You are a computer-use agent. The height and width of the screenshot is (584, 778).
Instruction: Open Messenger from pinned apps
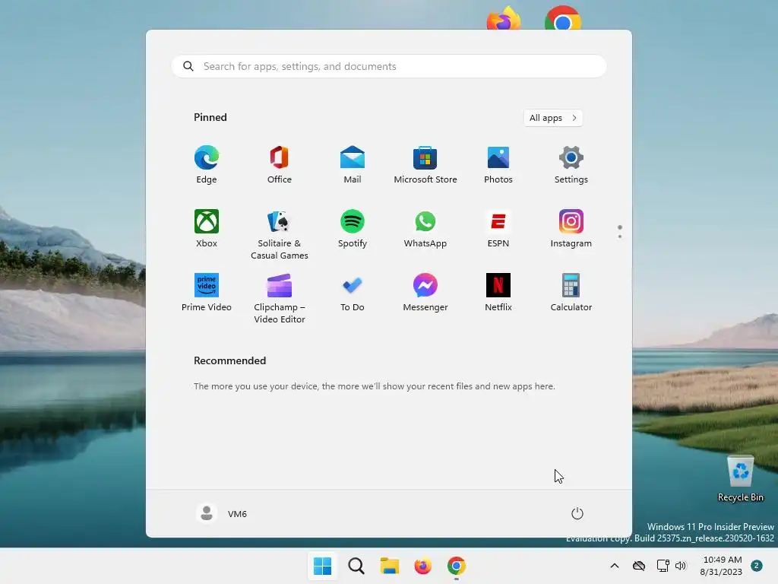coord(425,293)
